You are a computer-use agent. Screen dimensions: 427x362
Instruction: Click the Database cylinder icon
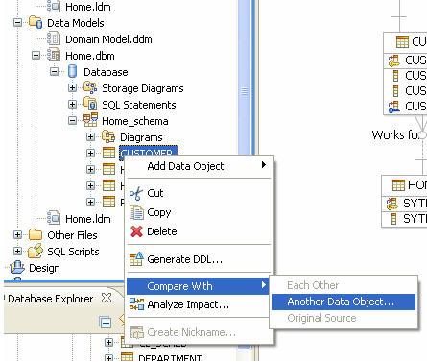73,71
